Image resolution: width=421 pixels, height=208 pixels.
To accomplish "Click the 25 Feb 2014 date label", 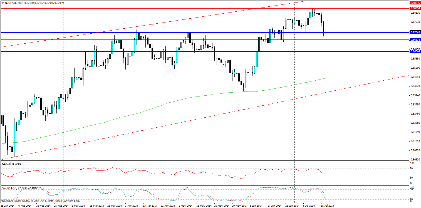I will pos(61,206).
